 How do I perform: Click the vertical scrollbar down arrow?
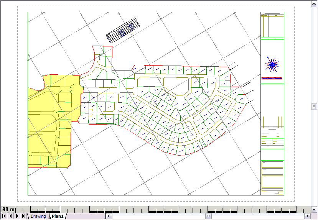click(314, 209)
